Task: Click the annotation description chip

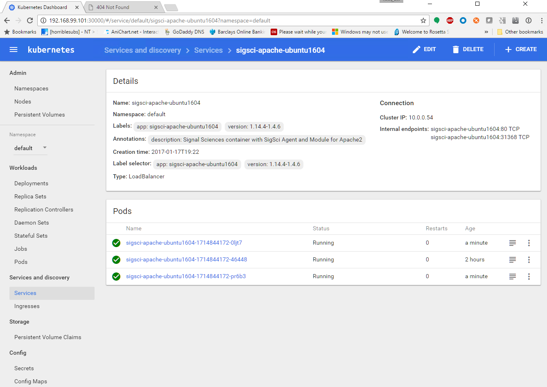Action: point(257,140)
